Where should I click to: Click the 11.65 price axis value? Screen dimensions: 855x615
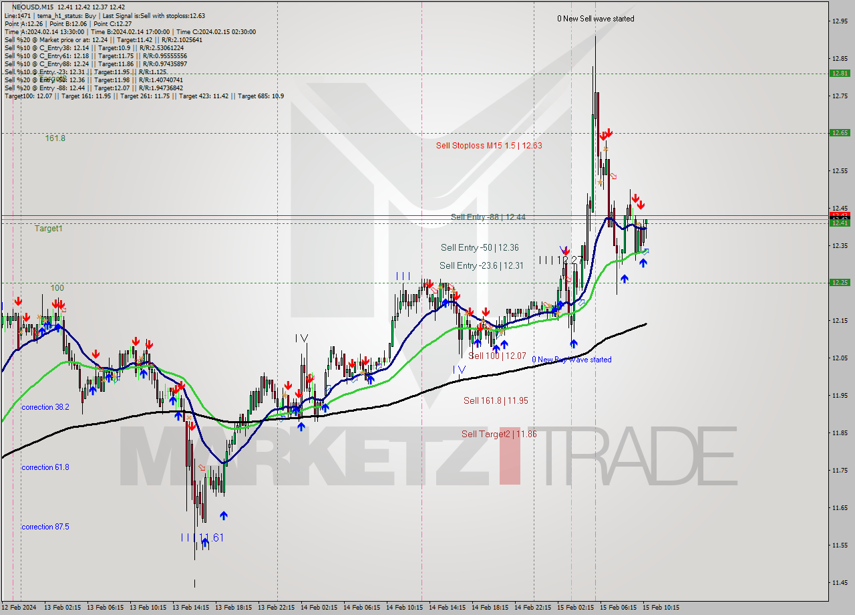(840, 507)
